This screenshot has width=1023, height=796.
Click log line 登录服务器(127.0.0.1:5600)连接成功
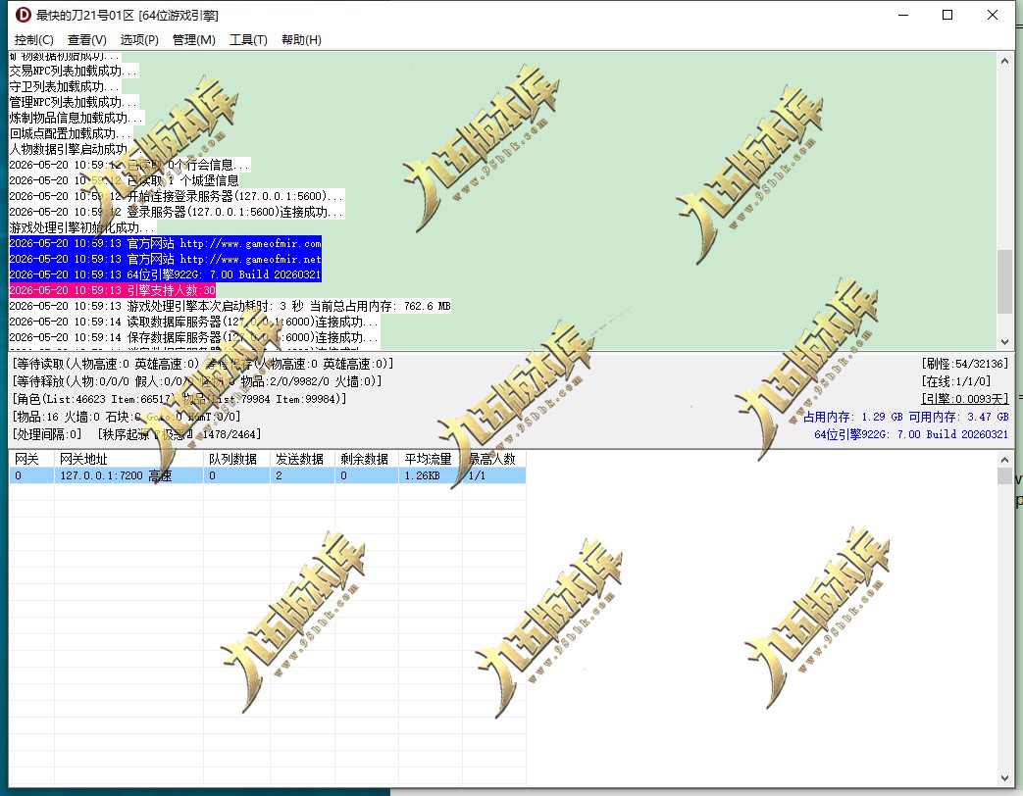(x=177, y=212)
